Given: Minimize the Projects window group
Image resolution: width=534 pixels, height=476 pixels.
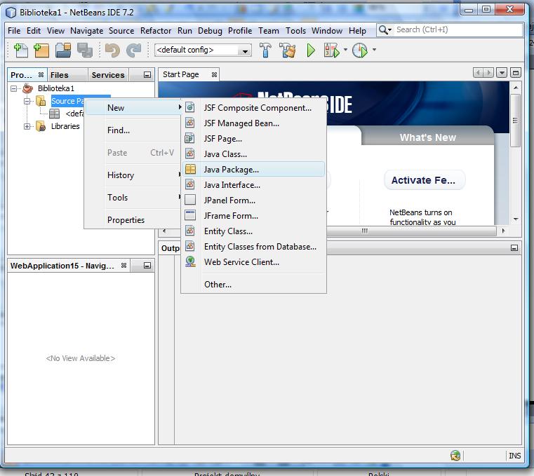Looking at the screenshot, I should click(147, 75).
